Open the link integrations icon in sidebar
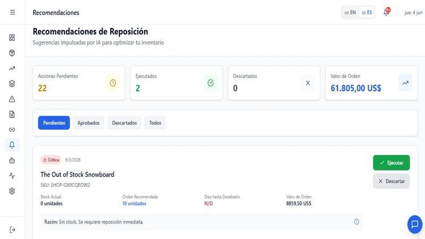Screen dimensions: 425x239 tap(12, 130)
